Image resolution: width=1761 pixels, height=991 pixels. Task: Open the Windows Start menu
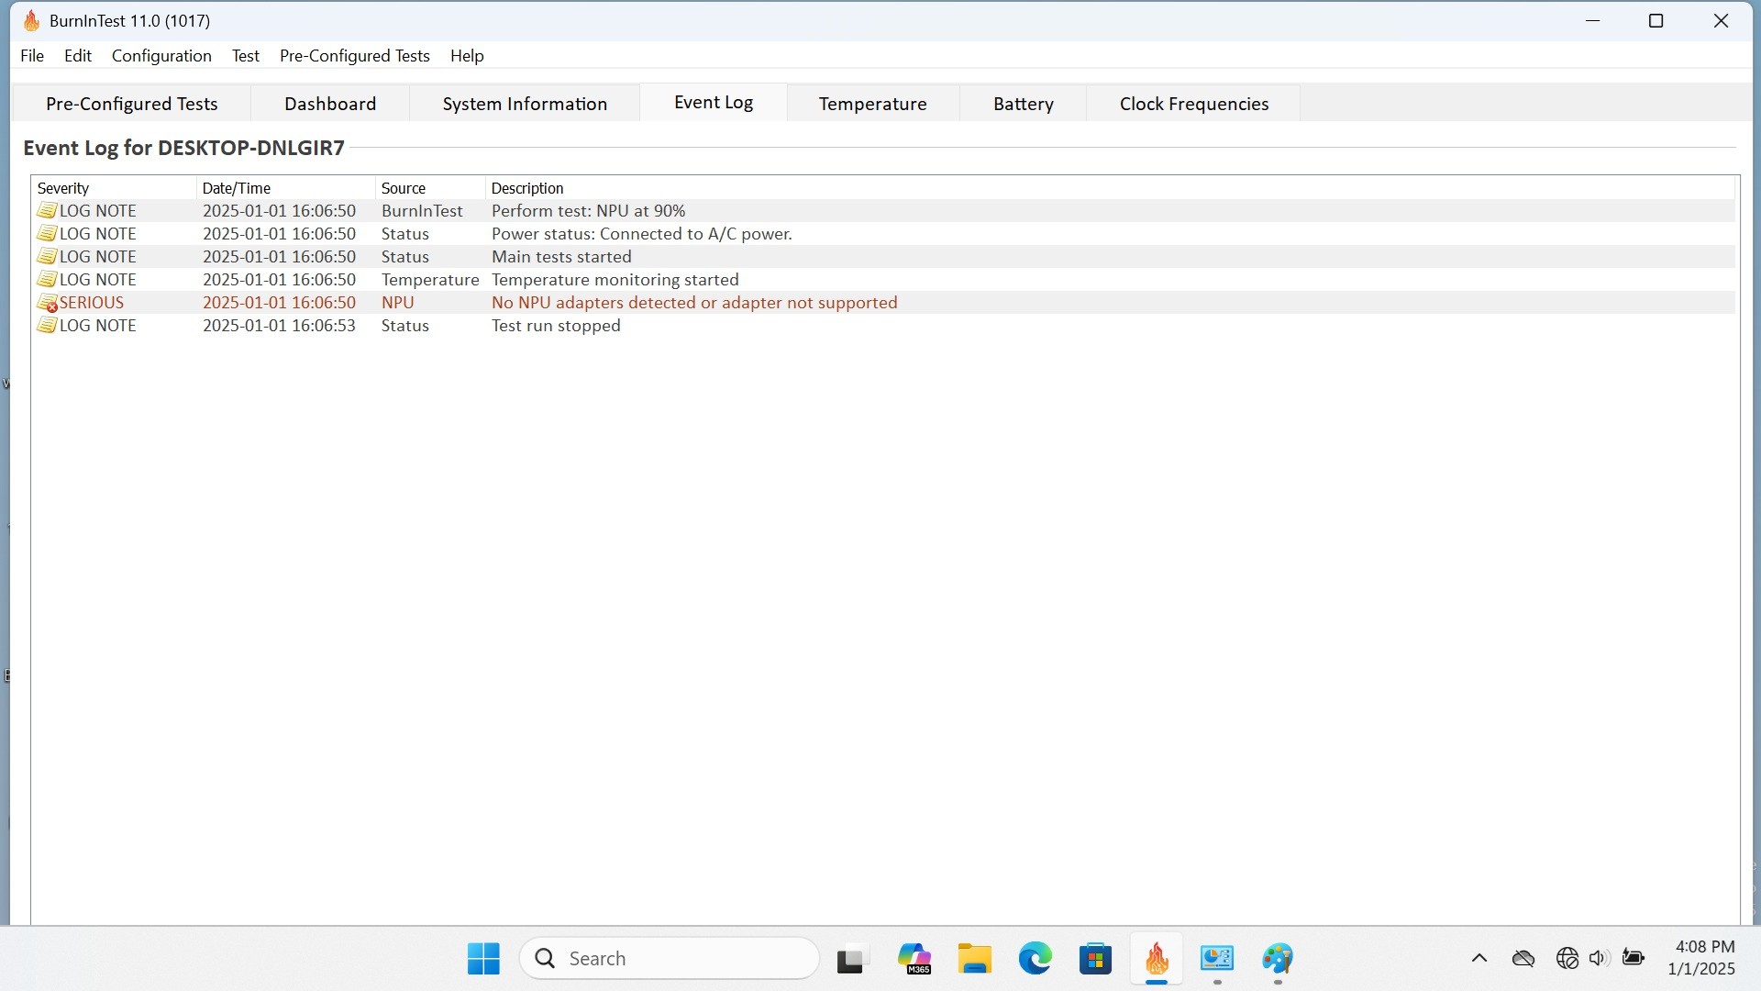pos(483,959)
